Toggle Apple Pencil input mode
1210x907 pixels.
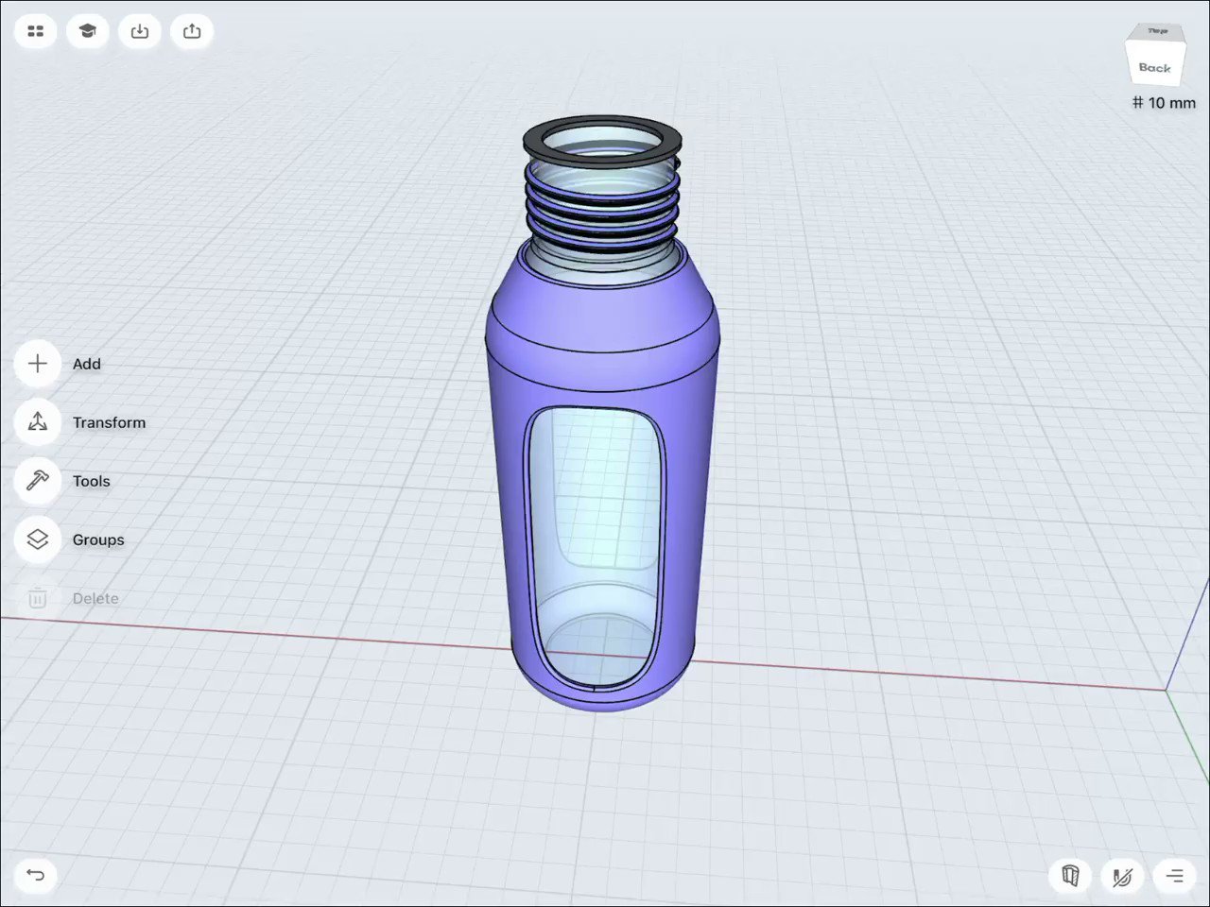pos(1122,876)
